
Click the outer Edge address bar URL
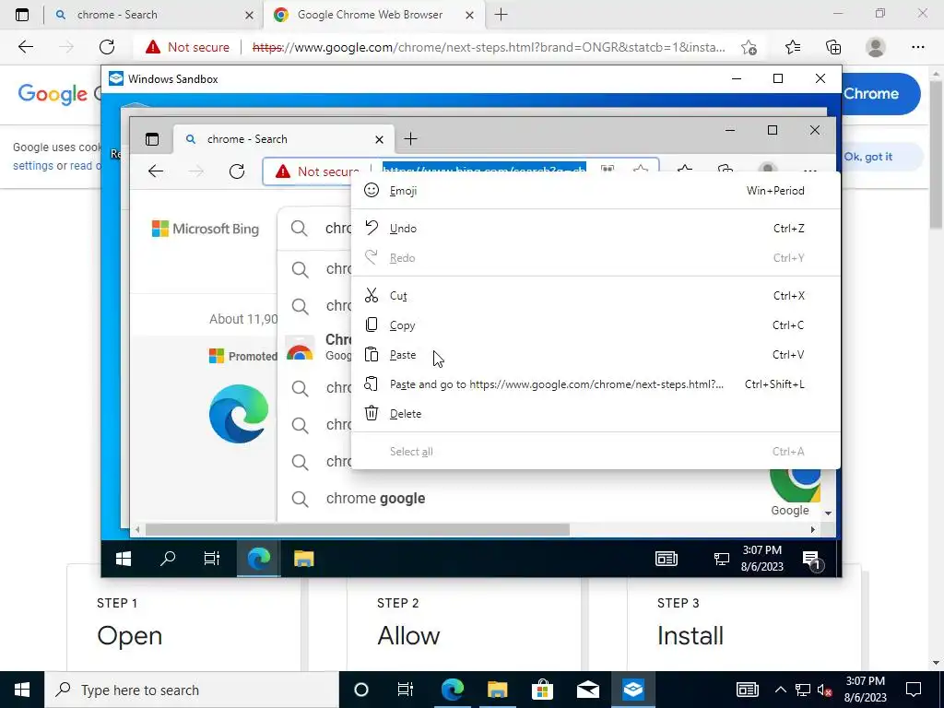point(489,47)
